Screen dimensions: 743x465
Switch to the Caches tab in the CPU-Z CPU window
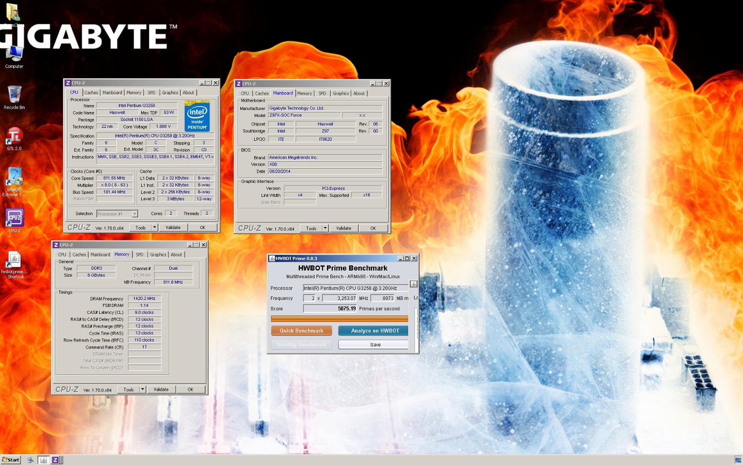click(91, 93)
